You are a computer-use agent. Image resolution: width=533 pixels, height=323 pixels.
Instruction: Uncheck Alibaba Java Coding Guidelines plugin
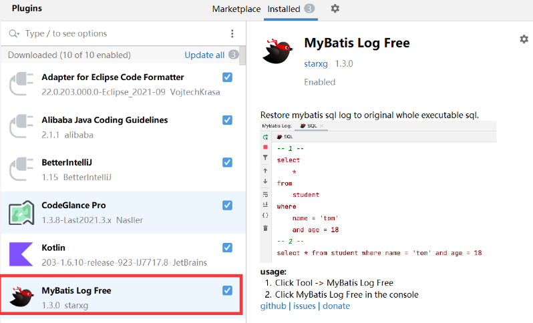click(x=227, y=120)
